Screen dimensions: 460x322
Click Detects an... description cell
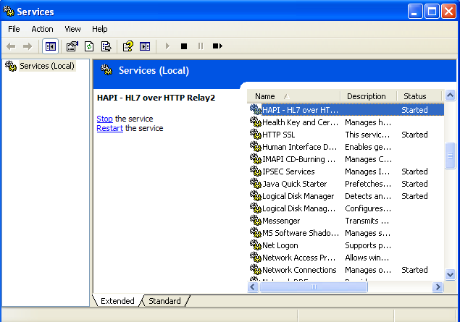click(368, 196)
